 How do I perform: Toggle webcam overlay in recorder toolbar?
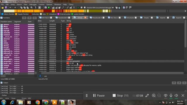tap(166, 95)
